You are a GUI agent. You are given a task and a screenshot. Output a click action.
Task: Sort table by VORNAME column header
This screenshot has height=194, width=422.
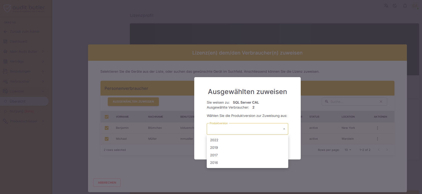pos(122,117)
